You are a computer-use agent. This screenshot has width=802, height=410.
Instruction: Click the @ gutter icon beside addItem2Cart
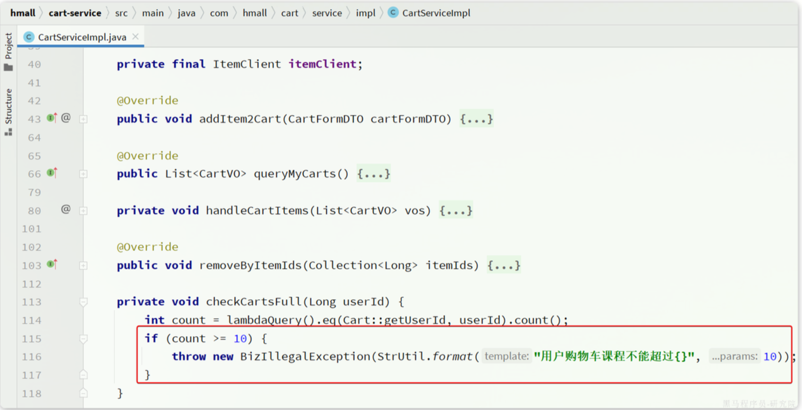click(66, 118)
